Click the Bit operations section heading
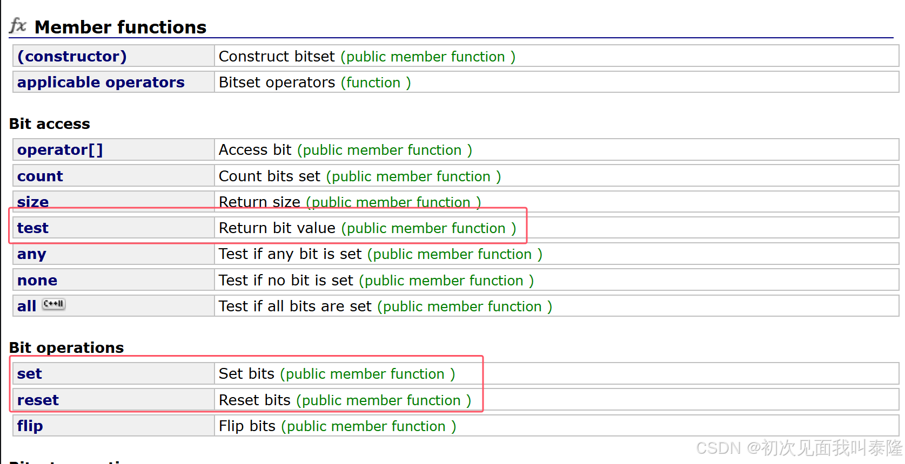905x464 pixels. [x=66, y=347]
